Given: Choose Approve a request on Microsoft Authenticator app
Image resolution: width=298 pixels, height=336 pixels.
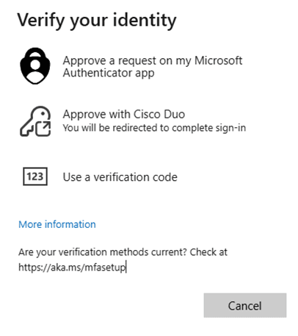Looking at the screenshot, I should (x=153, y=66).
